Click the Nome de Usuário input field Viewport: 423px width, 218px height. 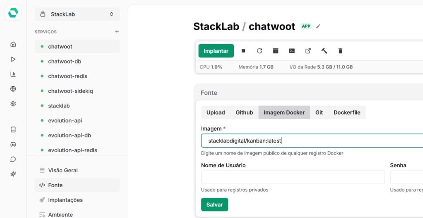(292, 177)
